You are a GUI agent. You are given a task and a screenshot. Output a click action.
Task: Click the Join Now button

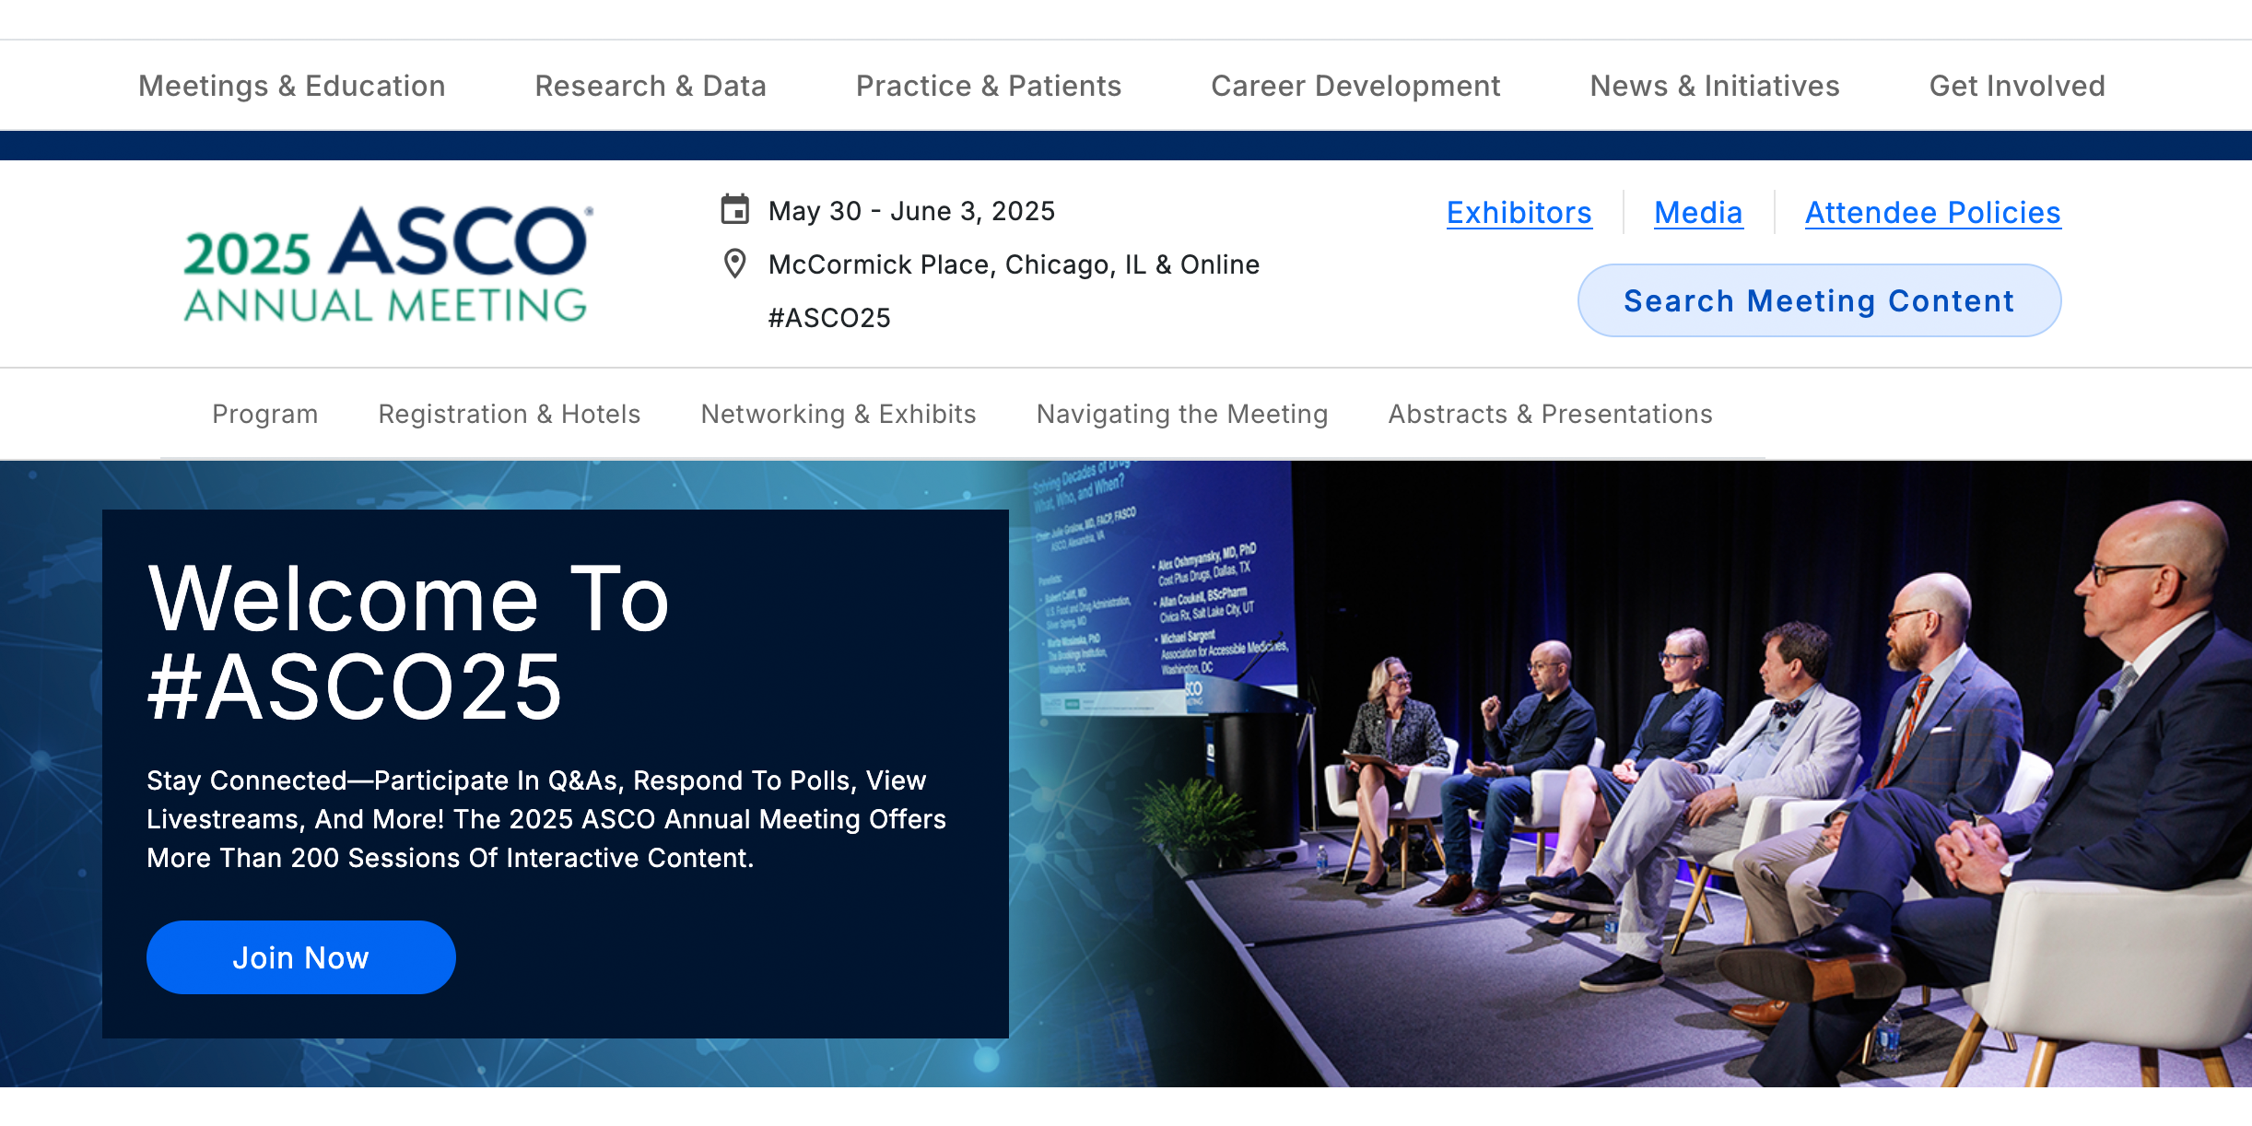point(301,957)
